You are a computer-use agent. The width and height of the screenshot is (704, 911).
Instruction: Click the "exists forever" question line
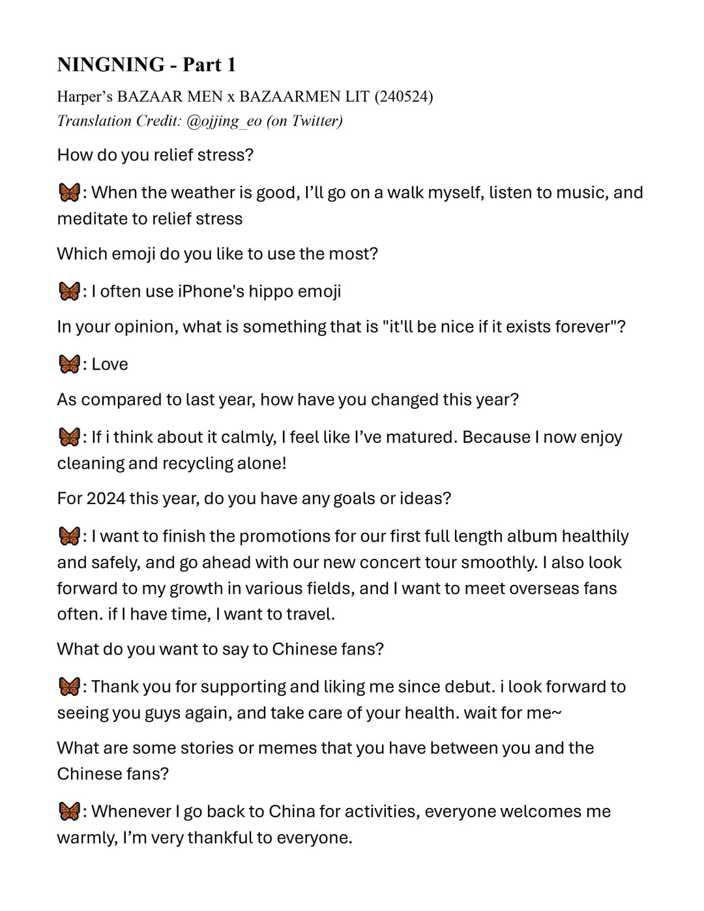[x=341, y=327]
